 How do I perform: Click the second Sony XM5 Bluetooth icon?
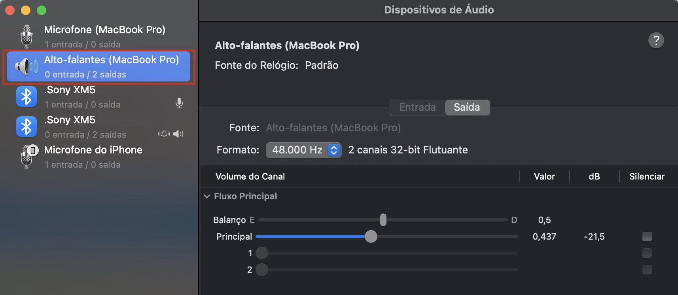(26, 126)
